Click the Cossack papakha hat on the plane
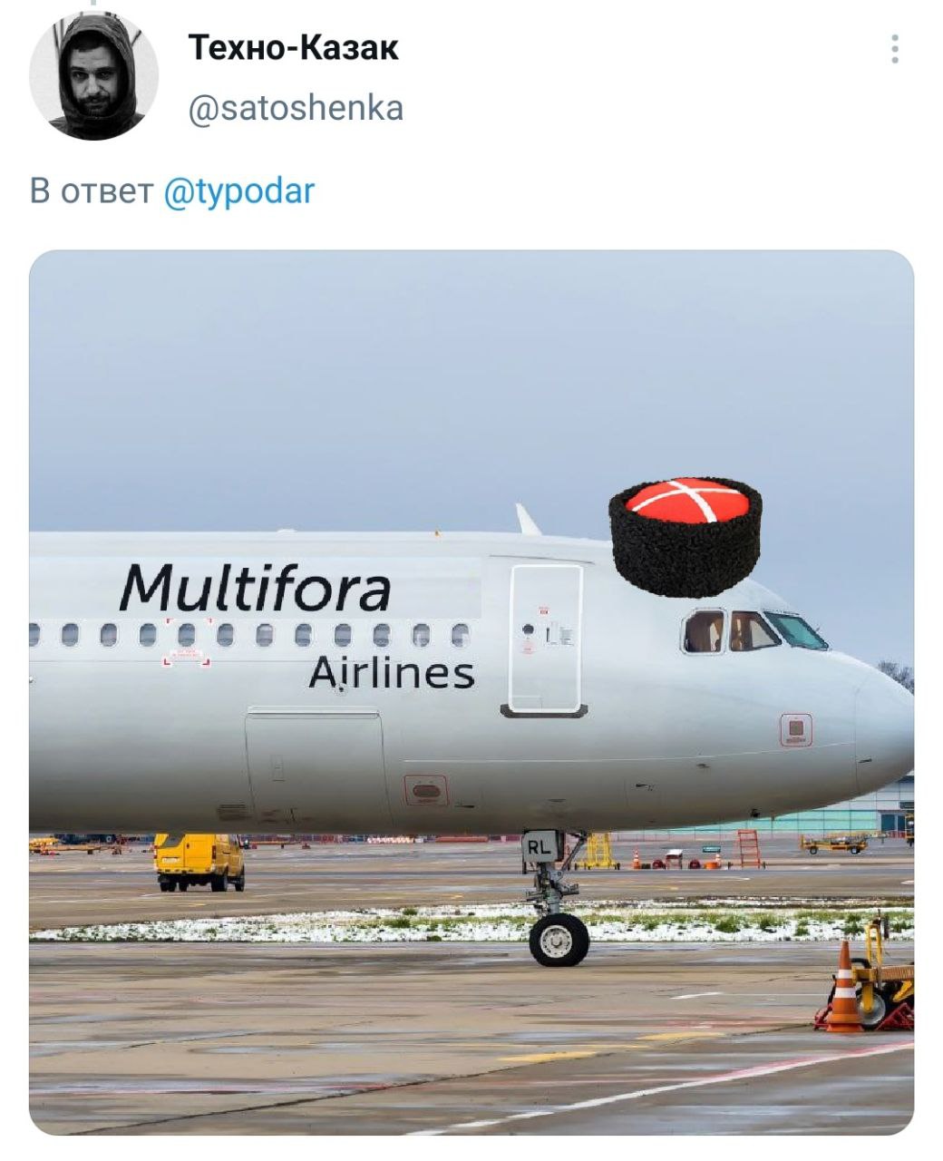This screenshot has height=1161, width=943. click(685, 536)
